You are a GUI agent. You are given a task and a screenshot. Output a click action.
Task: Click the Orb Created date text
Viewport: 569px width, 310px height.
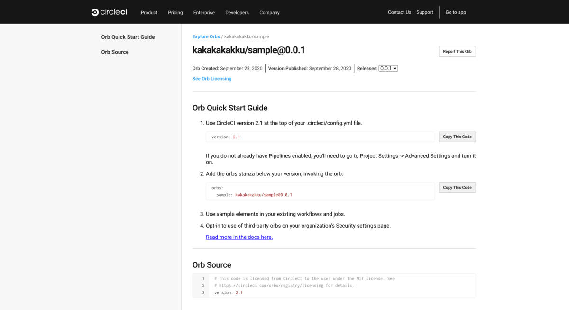pyautogui.click(x=228, y=68)
